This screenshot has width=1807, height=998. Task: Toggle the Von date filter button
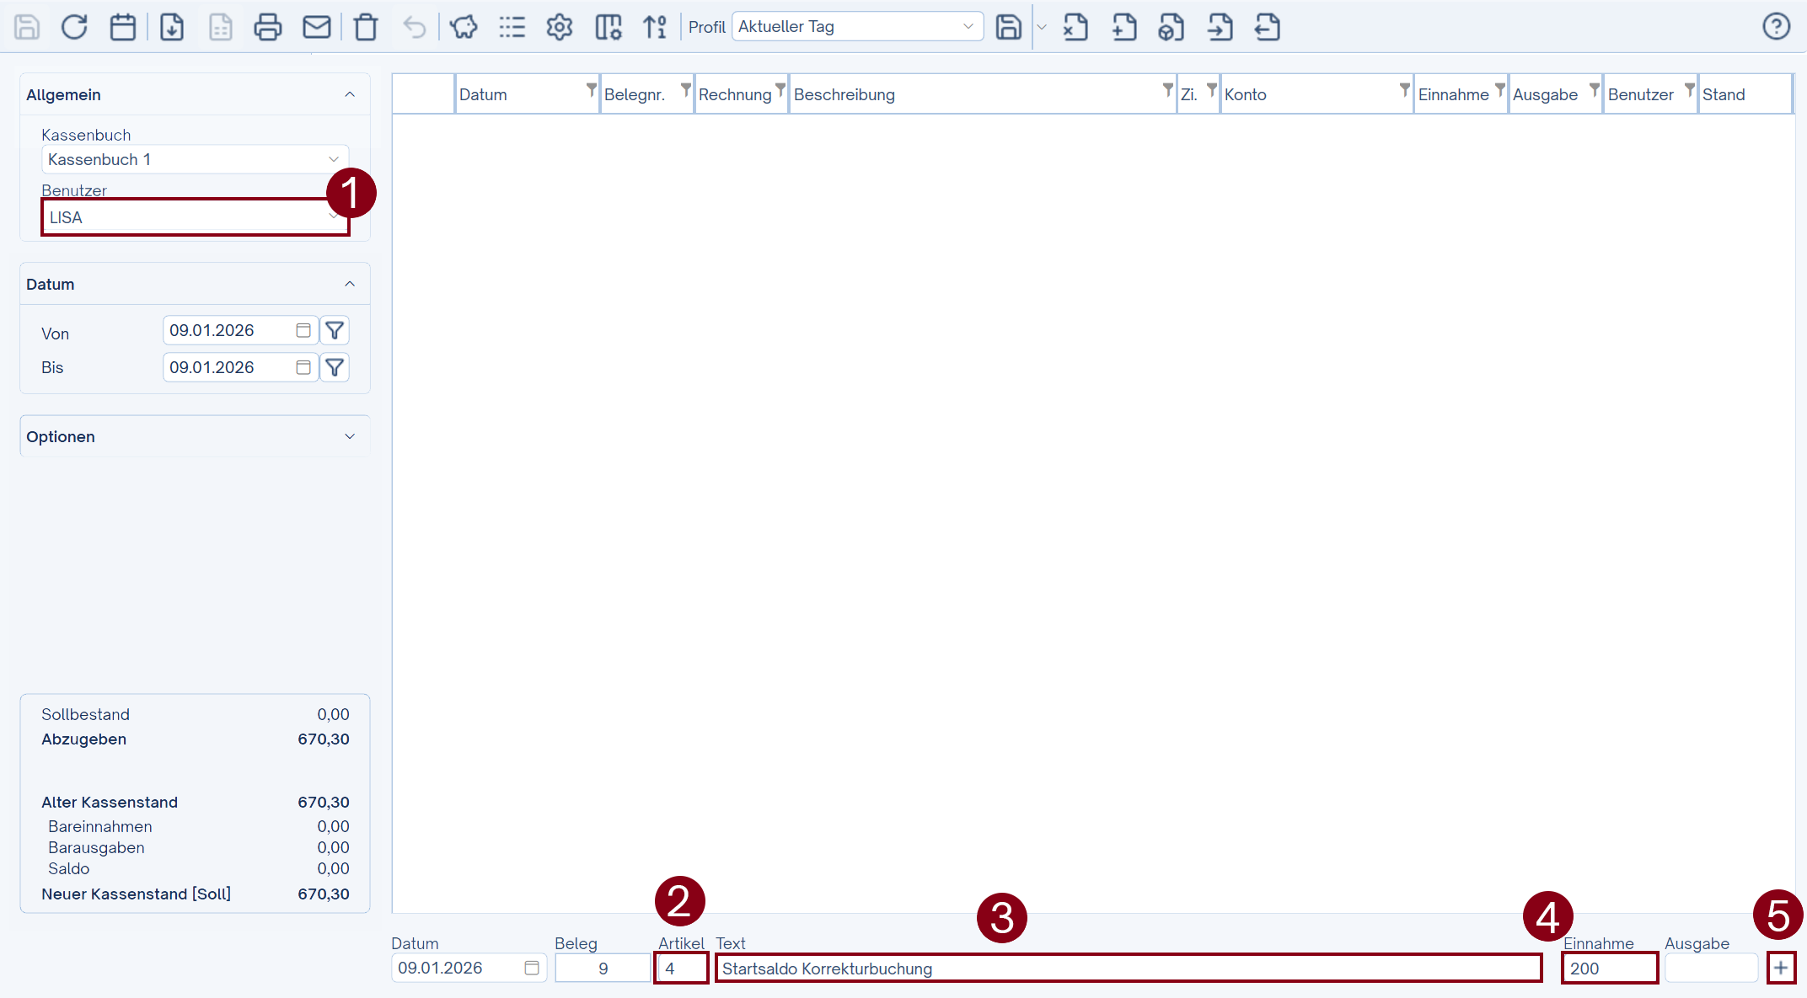[335, 330]
